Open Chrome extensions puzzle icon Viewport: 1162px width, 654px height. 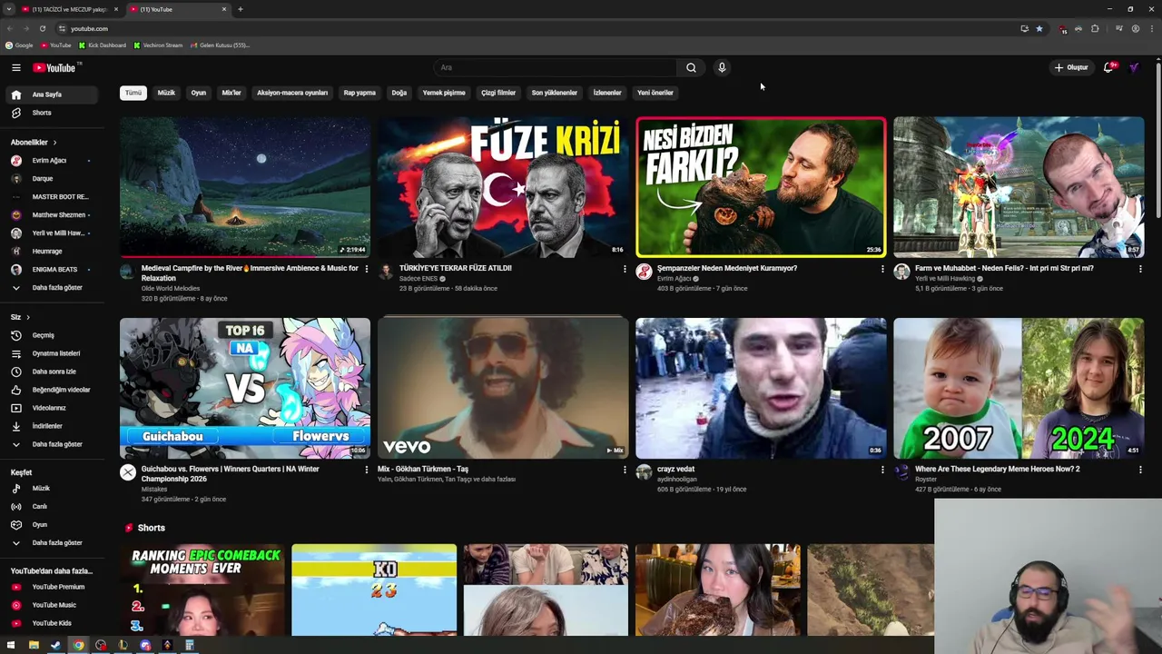(1095, 28)
